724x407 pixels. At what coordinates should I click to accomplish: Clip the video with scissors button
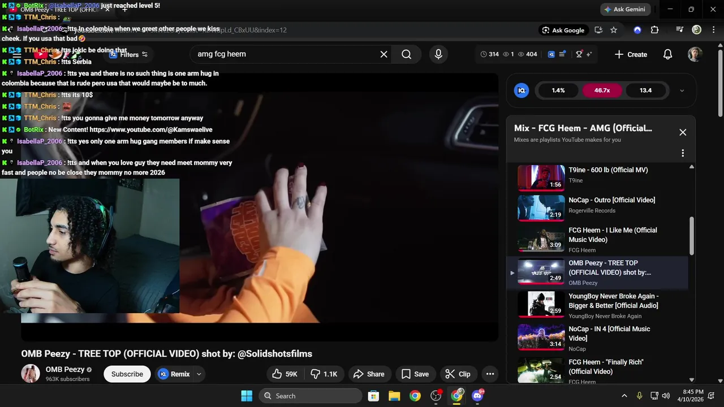tap(458, 374)
